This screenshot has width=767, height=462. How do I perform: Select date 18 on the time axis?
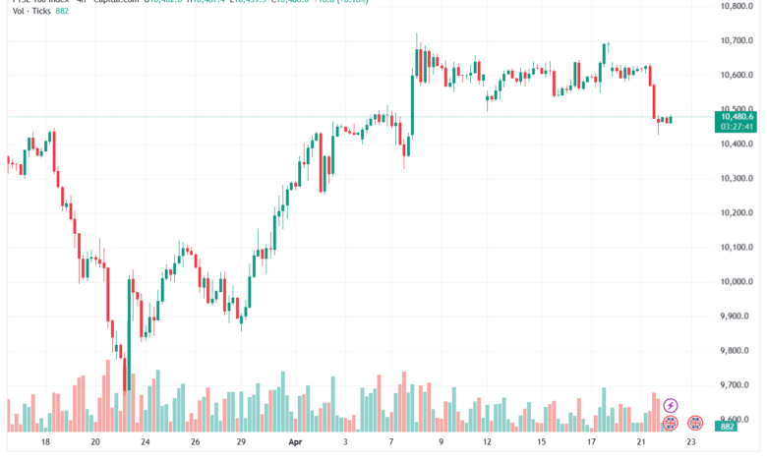45,442
